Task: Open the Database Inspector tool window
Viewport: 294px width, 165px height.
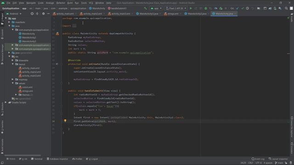Action: (57, 159)
